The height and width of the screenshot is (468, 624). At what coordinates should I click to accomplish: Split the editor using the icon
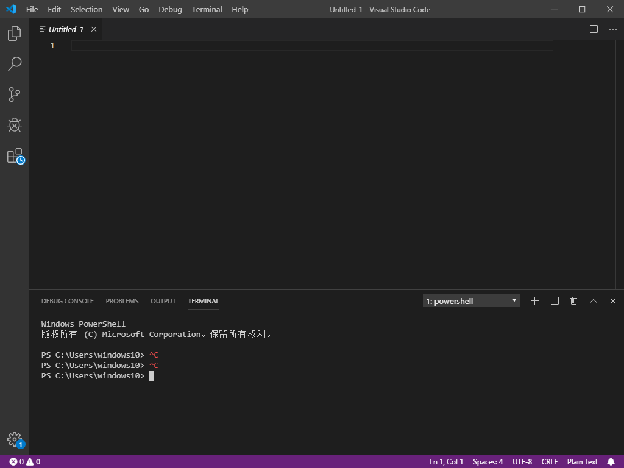point(593,29)
